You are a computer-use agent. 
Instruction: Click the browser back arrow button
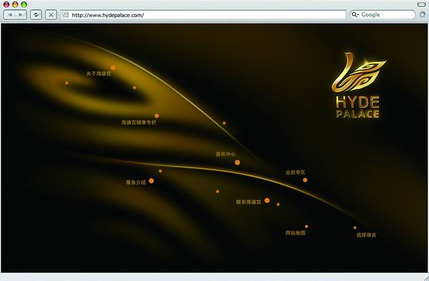click(x=9, y=15)
